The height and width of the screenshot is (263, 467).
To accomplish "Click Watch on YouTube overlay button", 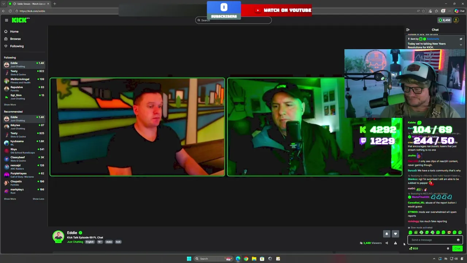I will pyautogui.click(x=276, y=10).
